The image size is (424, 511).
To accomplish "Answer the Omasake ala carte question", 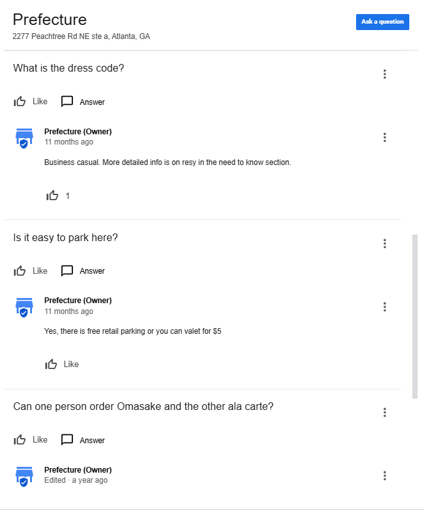I will (x=83, y=440).
